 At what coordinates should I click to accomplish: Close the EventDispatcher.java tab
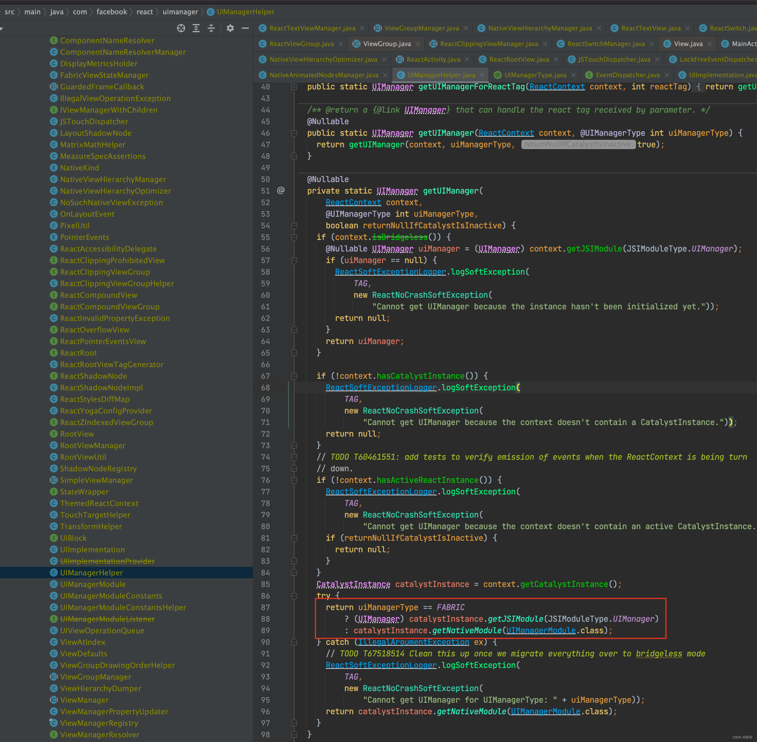[666, 75]
